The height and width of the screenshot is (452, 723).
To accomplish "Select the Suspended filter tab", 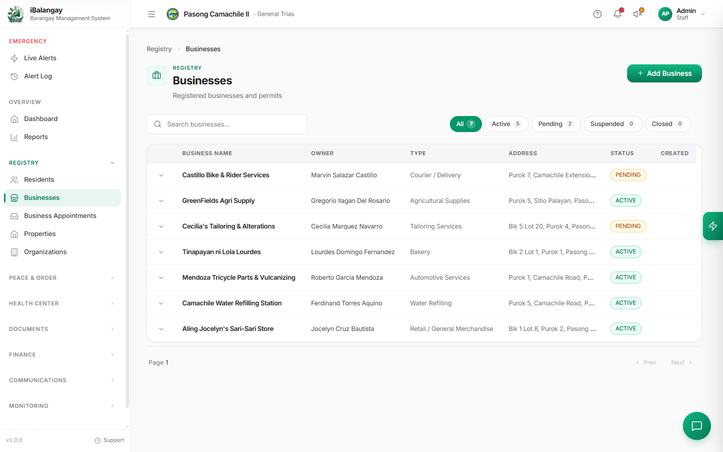I will pos(613,124).
